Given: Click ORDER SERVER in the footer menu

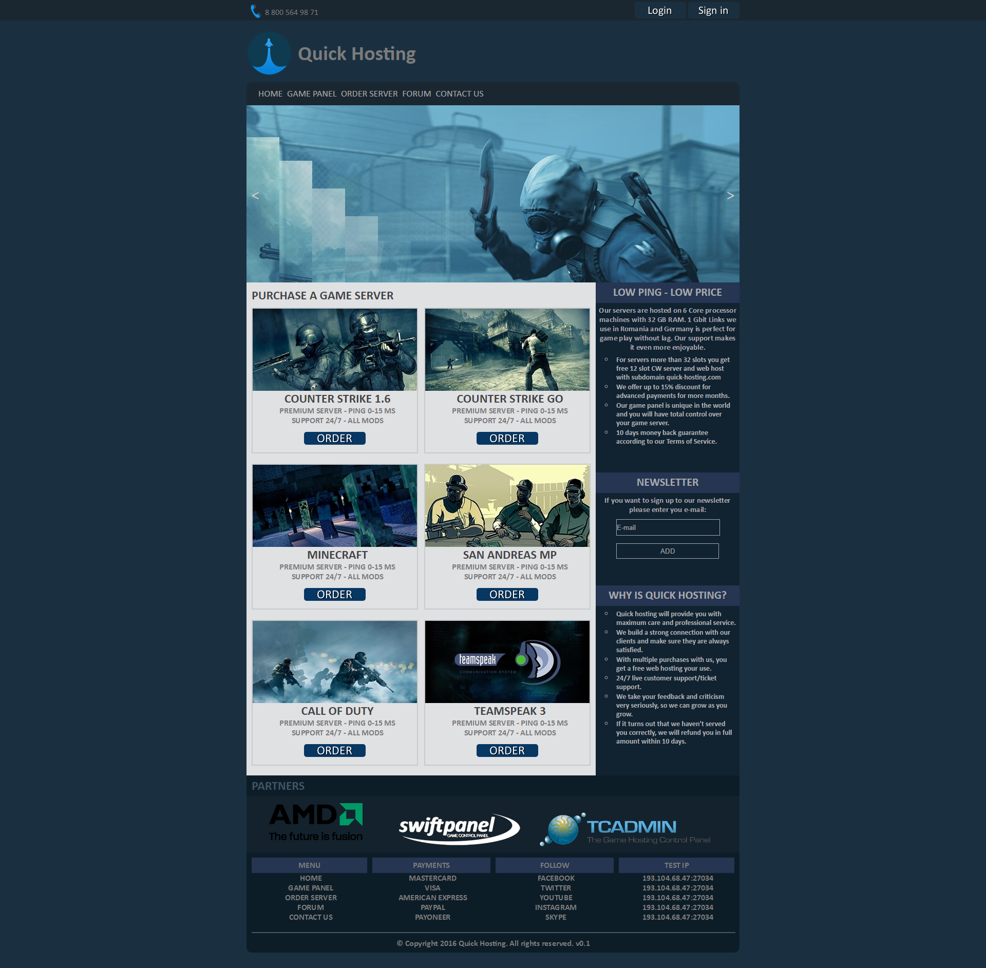Looking at the screenshot, I should point(311,898).
